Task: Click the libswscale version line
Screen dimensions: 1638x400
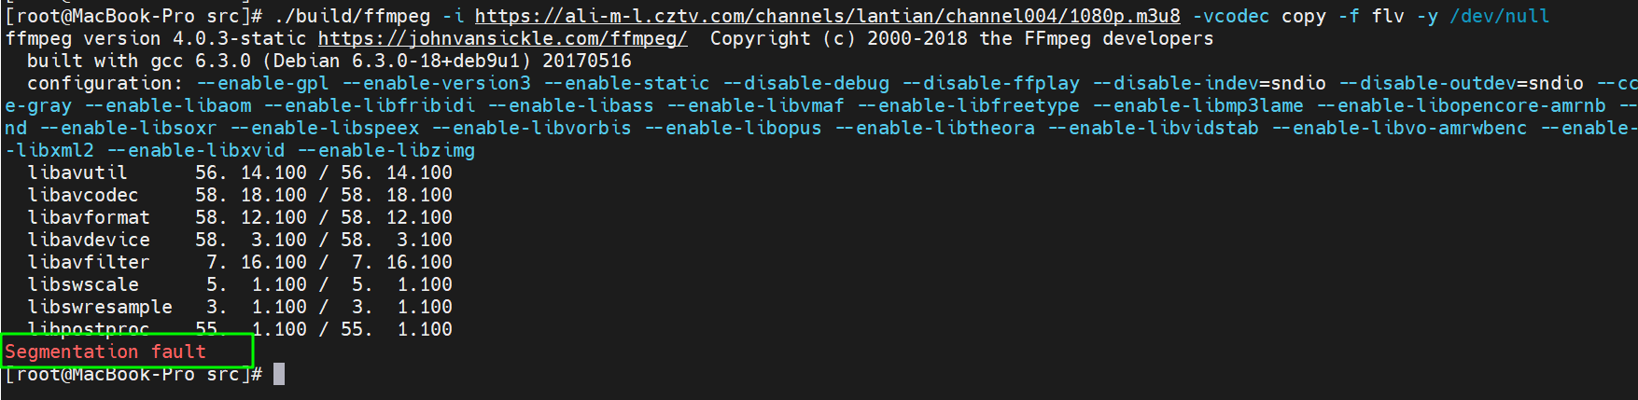Action: click(x=240, y=284)
